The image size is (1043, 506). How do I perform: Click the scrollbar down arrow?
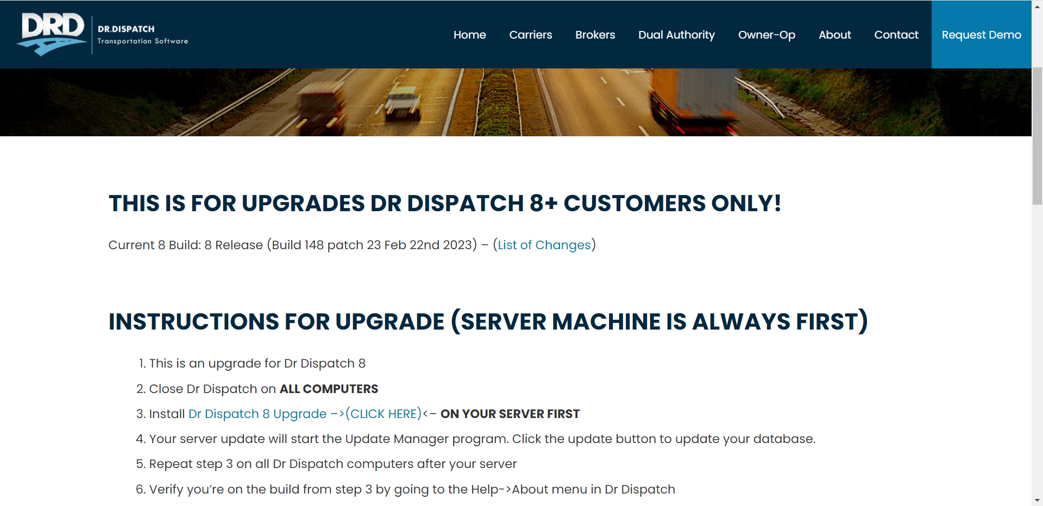point(1037,500)
